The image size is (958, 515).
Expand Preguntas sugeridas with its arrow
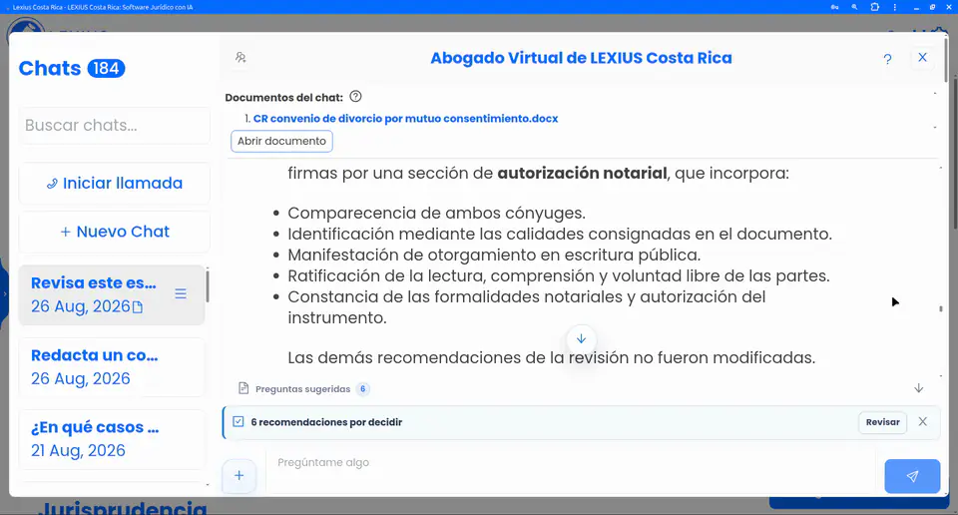click(918, 388)
